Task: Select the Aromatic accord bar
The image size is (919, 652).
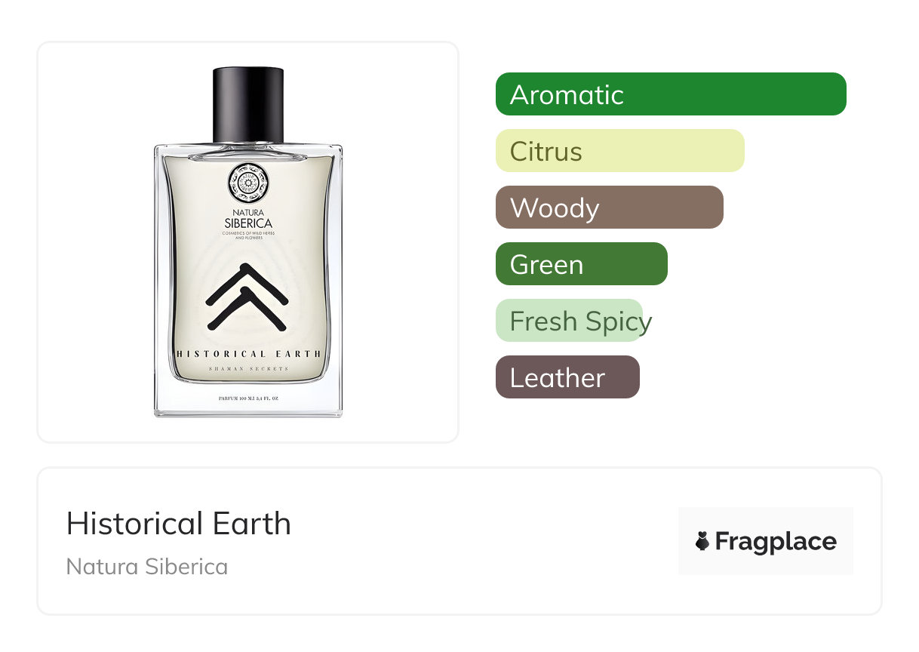Action: pyautogui.click(x=671, y=94)
